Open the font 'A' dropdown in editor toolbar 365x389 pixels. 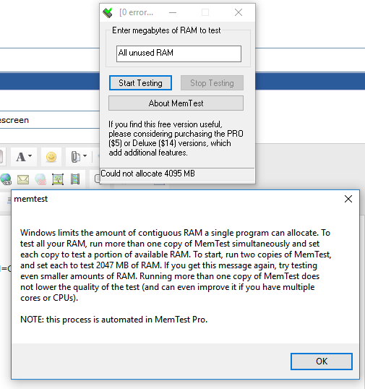point(24,157)
